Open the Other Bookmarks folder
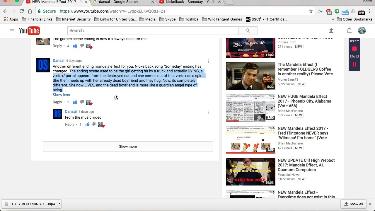The width and height of the screenshot is (375, 211). tap(354, 19)
